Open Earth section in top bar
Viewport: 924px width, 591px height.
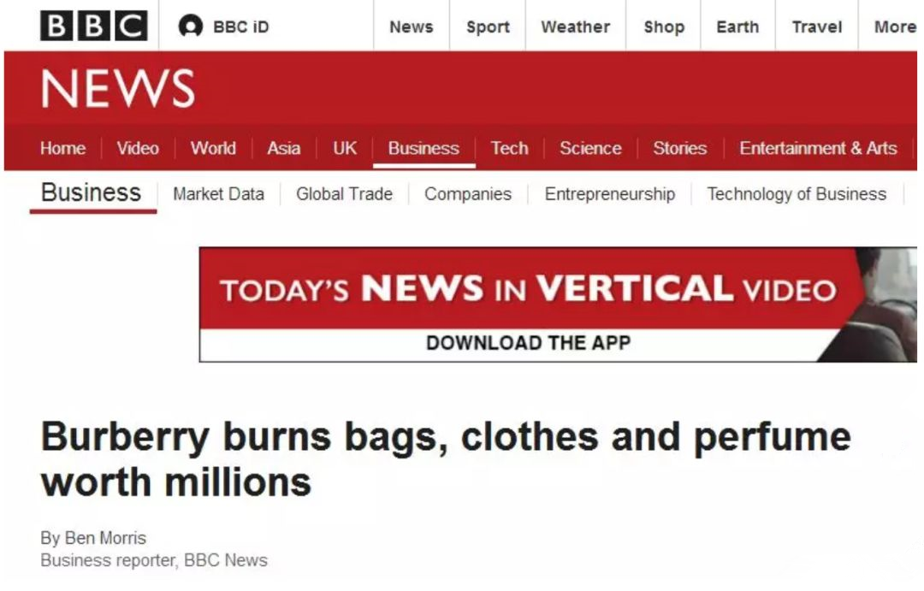737,27
